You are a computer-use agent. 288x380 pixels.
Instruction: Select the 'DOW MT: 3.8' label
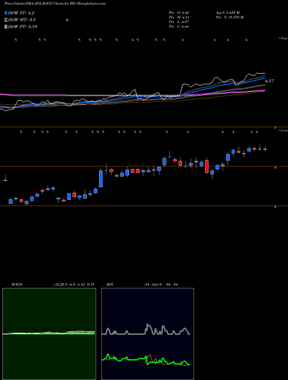[22, 20]
